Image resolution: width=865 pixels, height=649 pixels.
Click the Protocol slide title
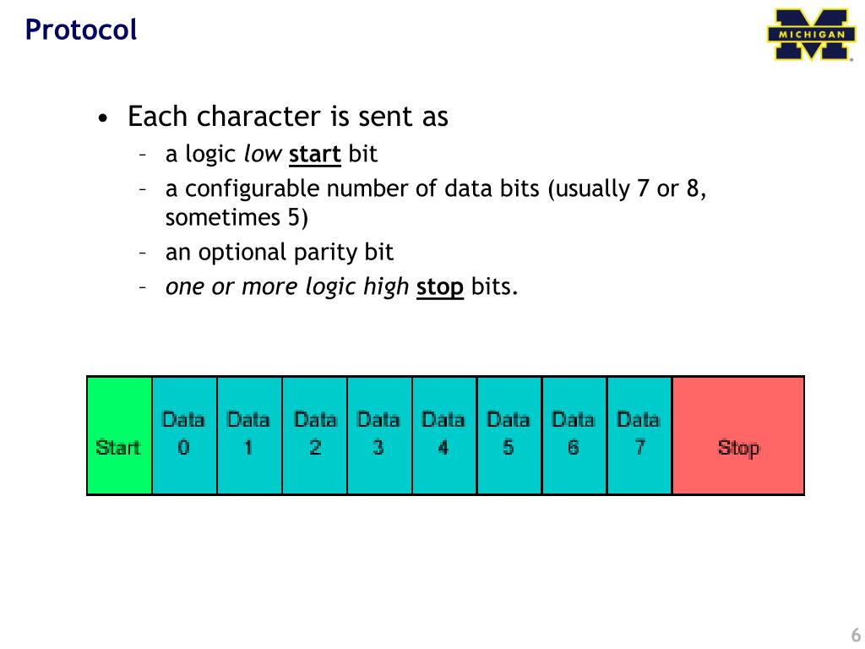(x=80, y=30)
